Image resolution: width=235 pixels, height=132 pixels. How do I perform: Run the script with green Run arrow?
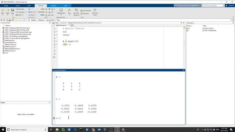point(69,10)
